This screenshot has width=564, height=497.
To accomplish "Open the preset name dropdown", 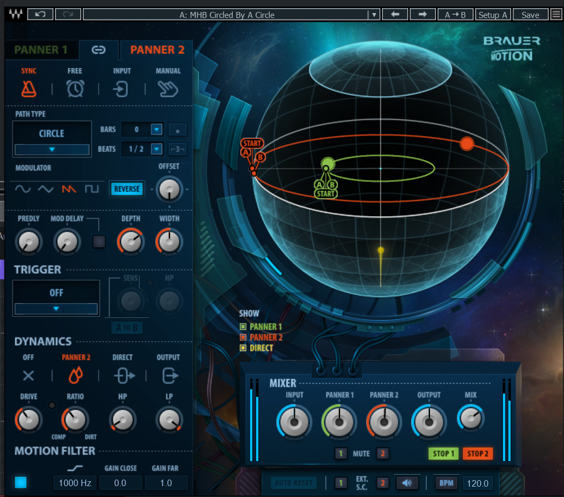I will 374,15.
